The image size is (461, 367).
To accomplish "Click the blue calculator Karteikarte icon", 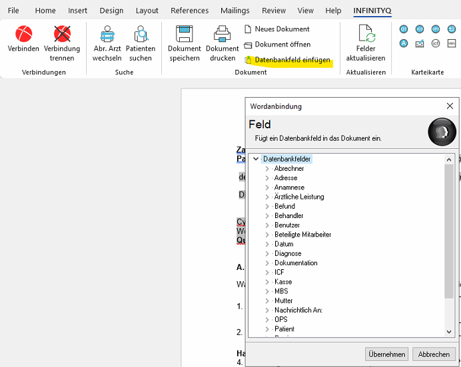I will [x=452, y=29].
